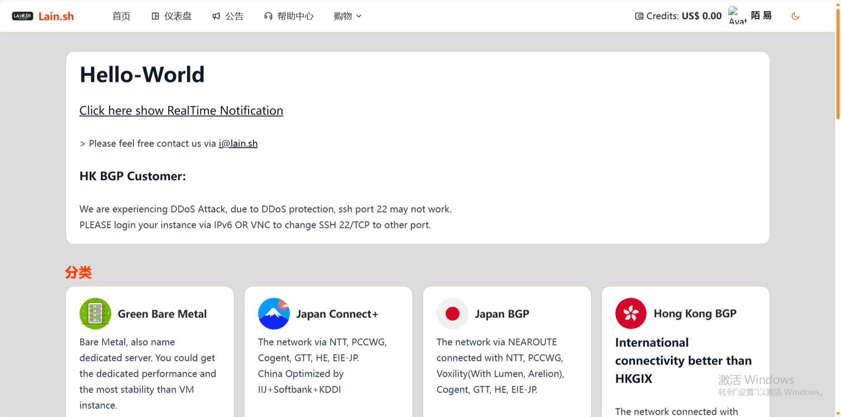Open the Hong Kong BGP category title
The width and height of the screenshot is (841, 417).
(695, 313)
